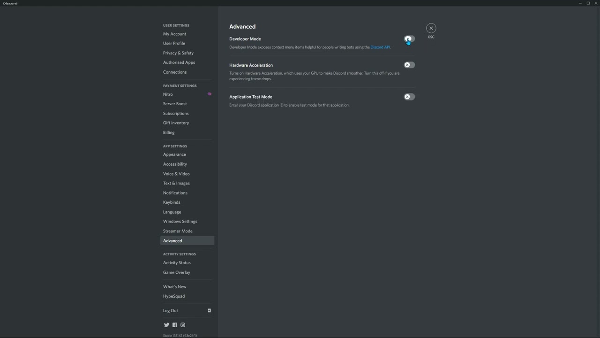600x338 pixels.
Task: Maximize the Discord window
Action: 588,3
